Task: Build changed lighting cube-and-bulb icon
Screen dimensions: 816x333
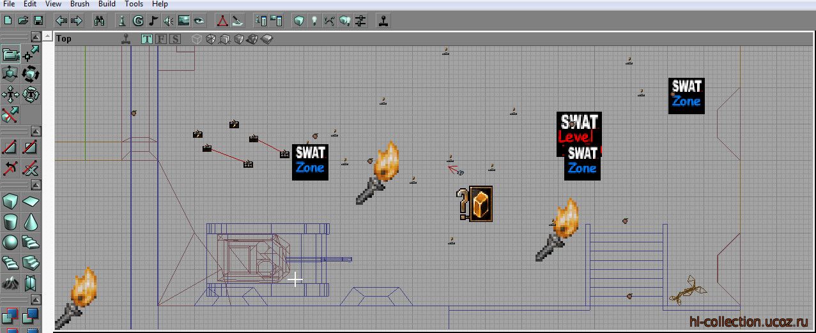Action: click(x=345, y=21)
